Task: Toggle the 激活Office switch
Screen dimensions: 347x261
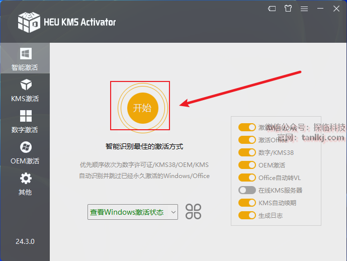Action: 247,140
